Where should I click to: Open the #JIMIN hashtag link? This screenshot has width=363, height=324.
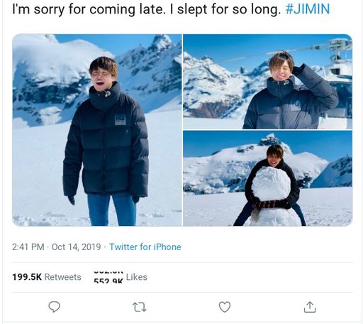pyautogui.click(x=308, y=9)
